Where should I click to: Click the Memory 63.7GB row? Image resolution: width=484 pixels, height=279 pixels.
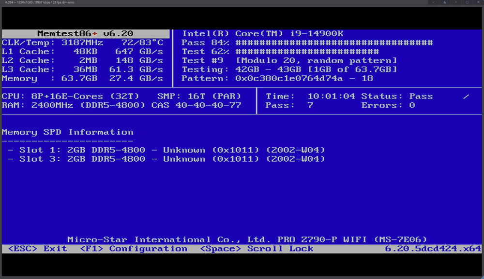tap(82, 78)
